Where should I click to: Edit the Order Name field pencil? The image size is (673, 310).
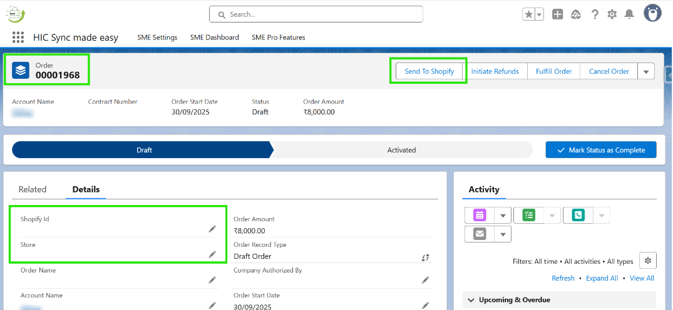(x=212, y=279)
